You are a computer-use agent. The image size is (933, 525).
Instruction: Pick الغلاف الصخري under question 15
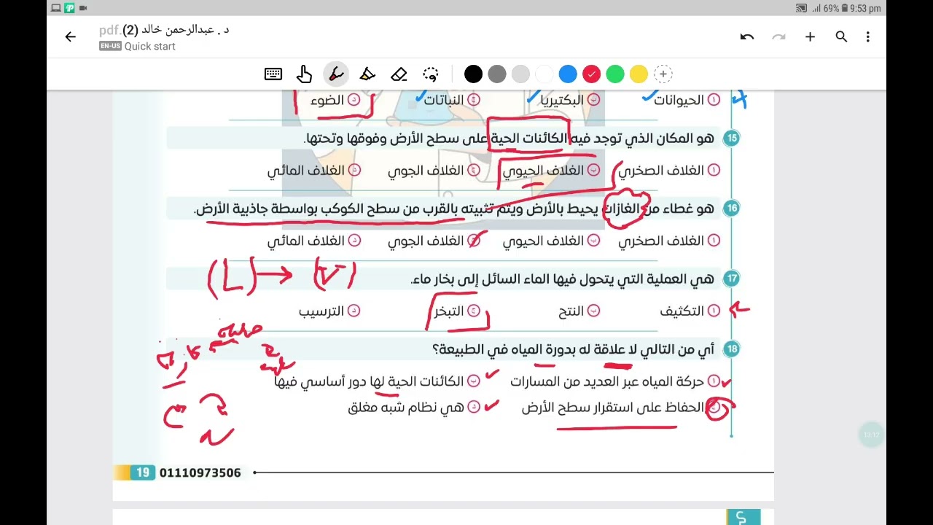pyautogui.click(x=669, y=170)
